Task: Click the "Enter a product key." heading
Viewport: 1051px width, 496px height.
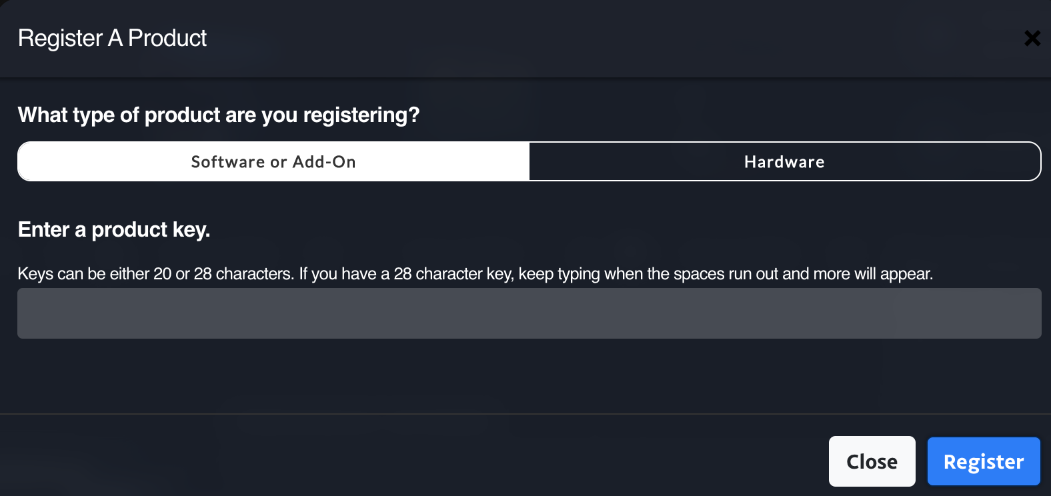Action: (x=114, y=230)
